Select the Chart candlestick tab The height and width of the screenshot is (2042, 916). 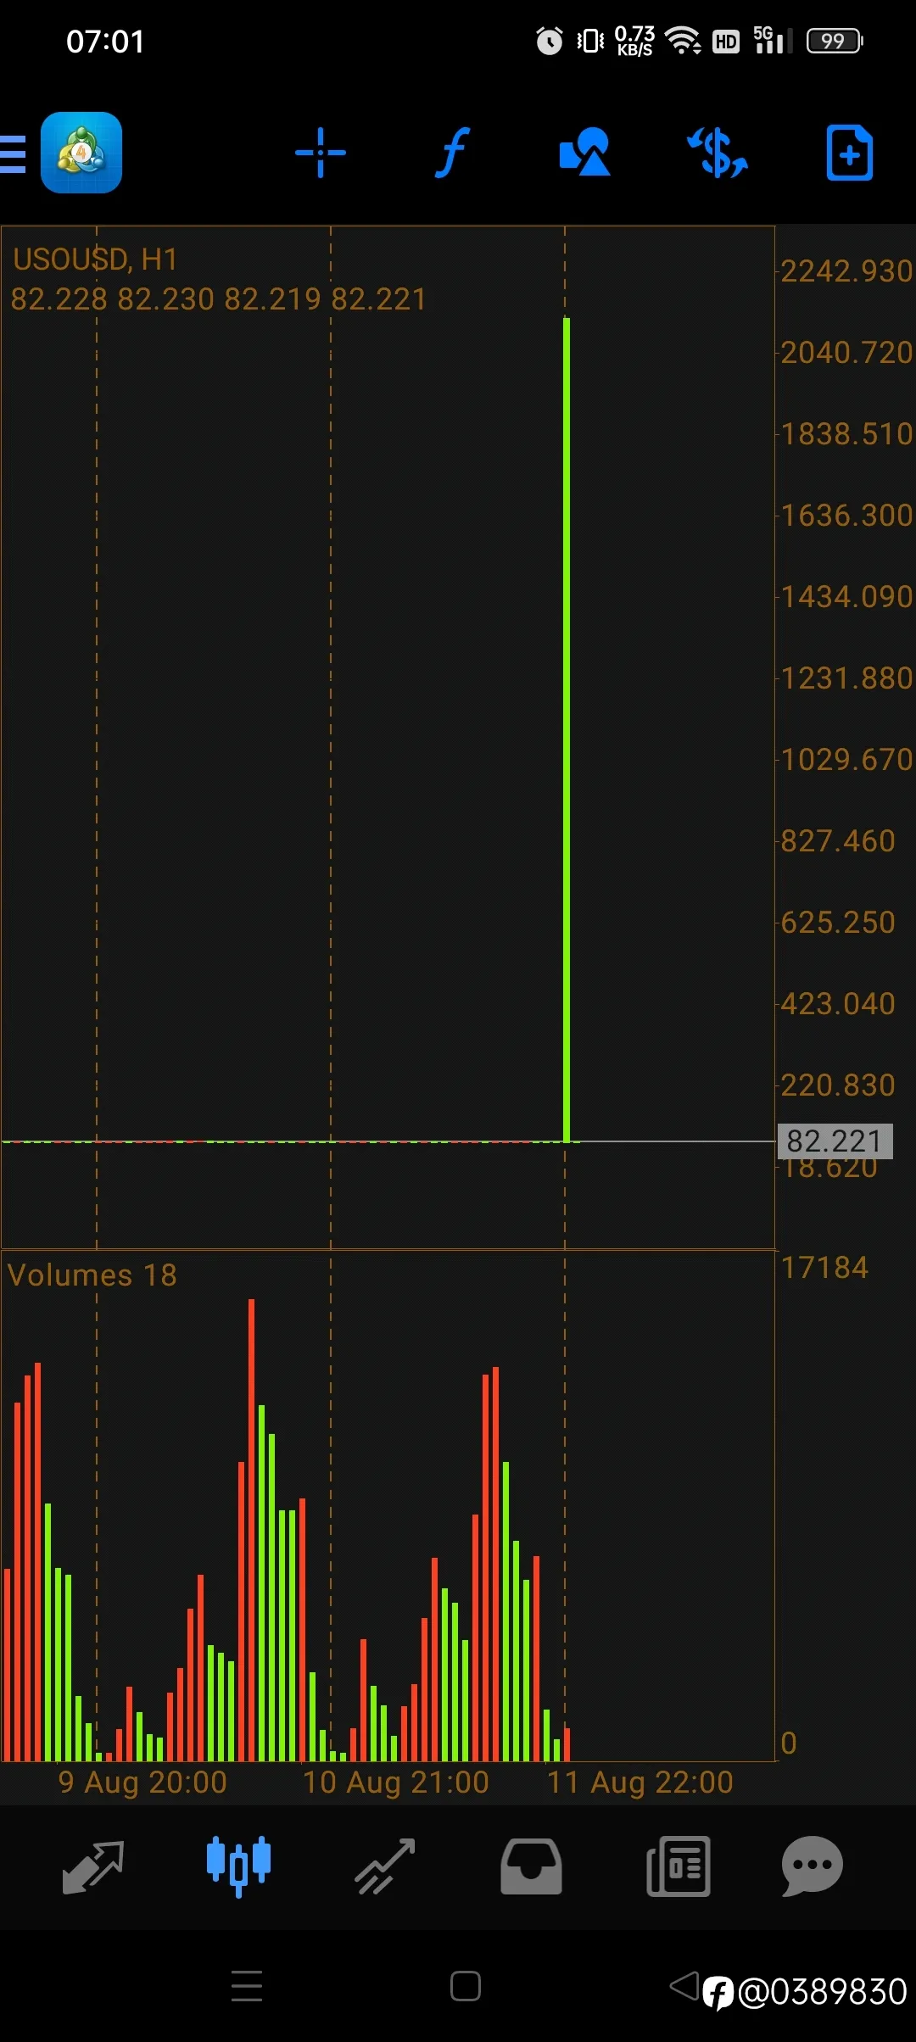coord(239,1866)
